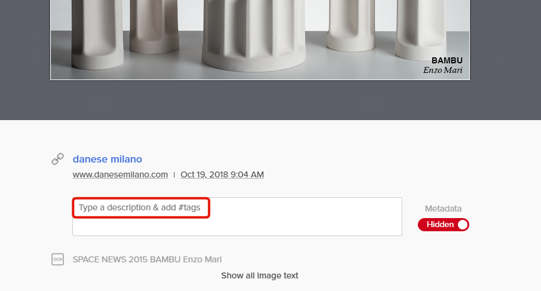Focus the description and #tags input box
The width and height of the screenshot is (541, 291).
coord(237,216)
